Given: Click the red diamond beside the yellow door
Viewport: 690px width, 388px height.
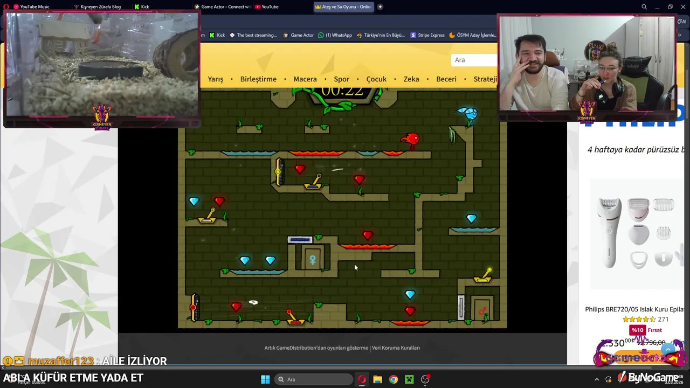Looking at the screenshot, I should 300,169.
